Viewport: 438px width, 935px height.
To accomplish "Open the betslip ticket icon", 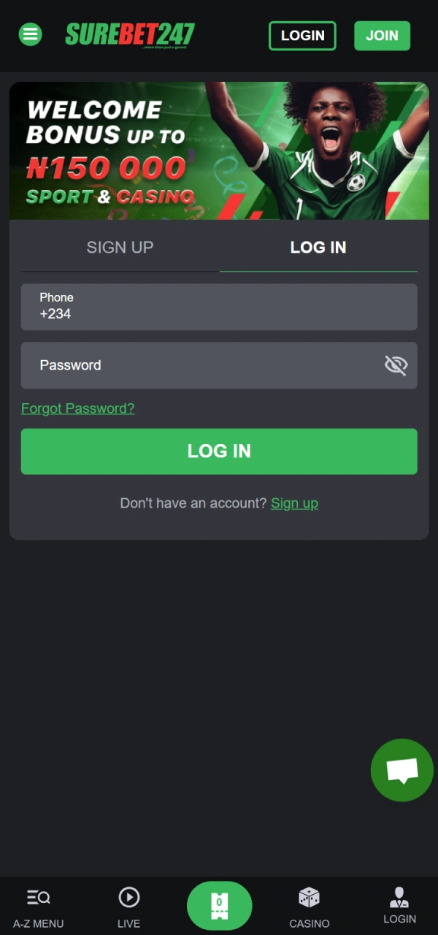I will (x=219, y=906).
